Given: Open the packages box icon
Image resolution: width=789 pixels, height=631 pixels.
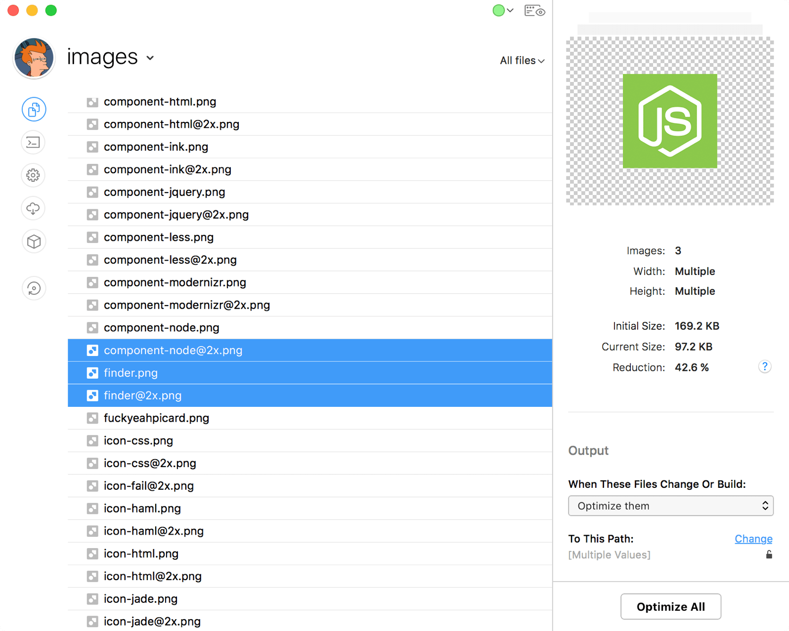Looking at the screenshot, I should (34, 241).
